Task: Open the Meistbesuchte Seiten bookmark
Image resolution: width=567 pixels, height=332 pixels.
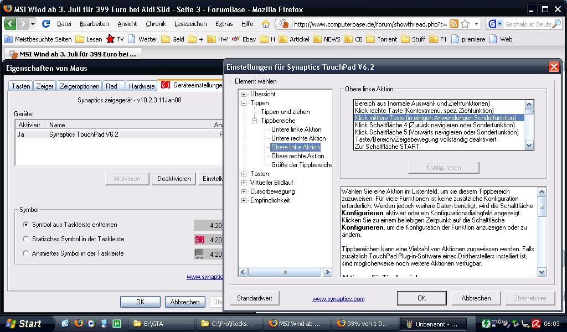Action: coord(38,39)
